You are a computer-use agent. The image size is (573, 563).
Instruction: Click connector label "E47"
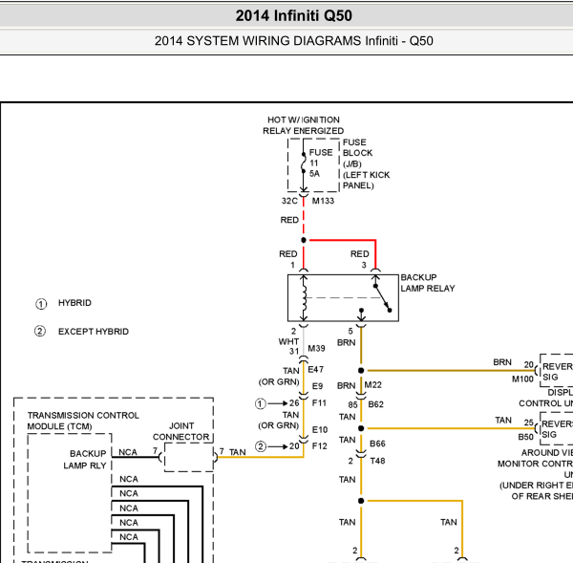pos(316,370)
